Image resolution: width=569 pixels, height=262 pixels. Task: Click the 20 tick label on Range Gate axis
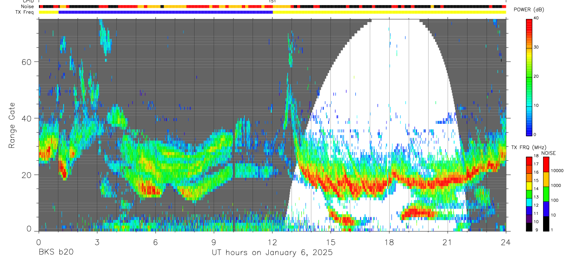26,175
